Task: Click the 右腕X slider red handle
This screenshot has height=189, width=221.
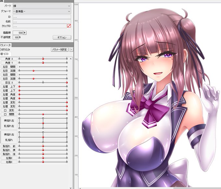Action: click(x=43, y=162)
